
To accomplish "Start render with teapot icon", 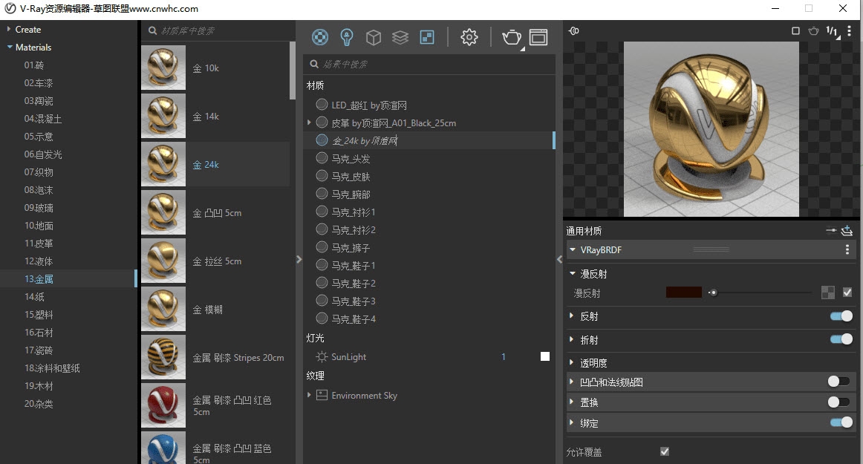I will pos(511,37).
